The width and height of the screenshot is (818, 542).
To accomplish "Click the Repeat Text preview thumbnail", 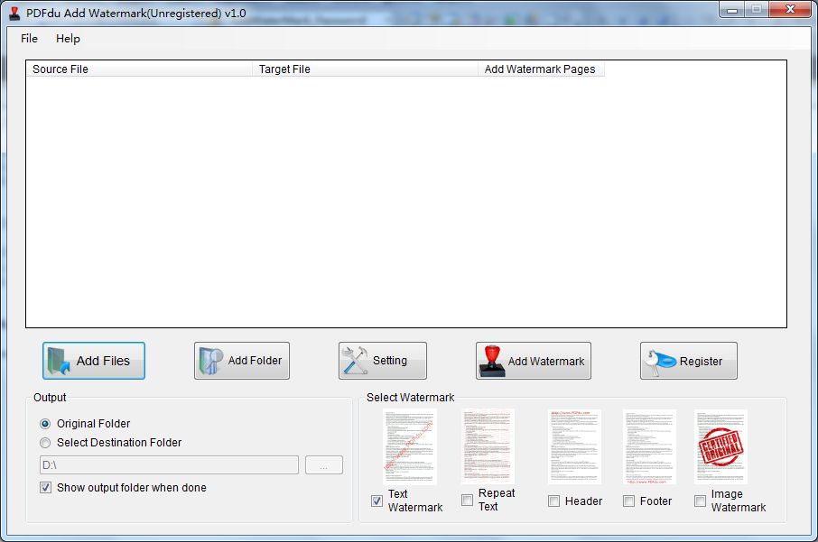I will [x=488, y=446].
